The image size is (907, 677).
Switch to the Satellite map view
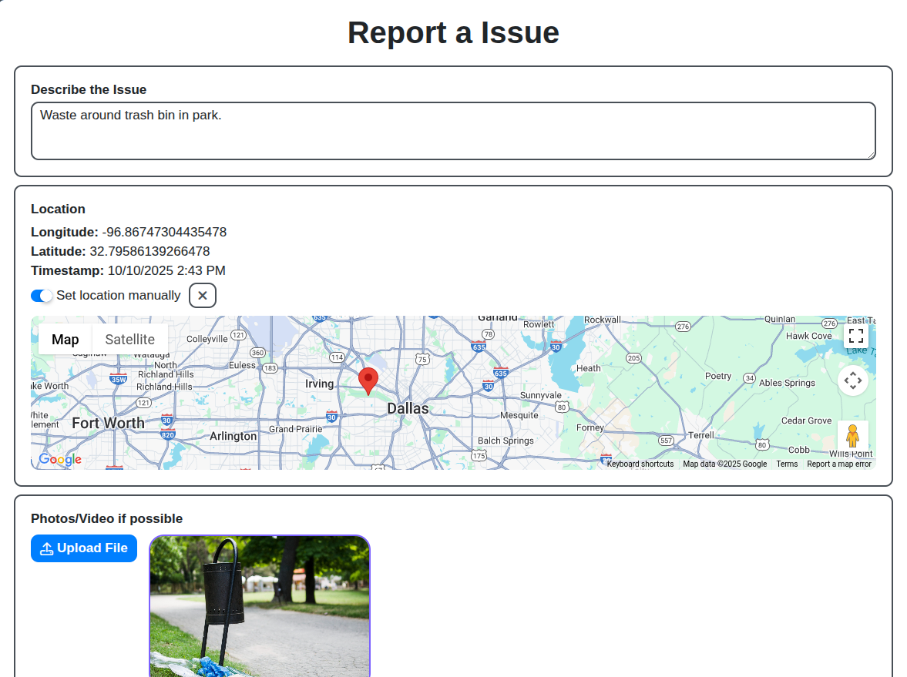coord(129,339)
